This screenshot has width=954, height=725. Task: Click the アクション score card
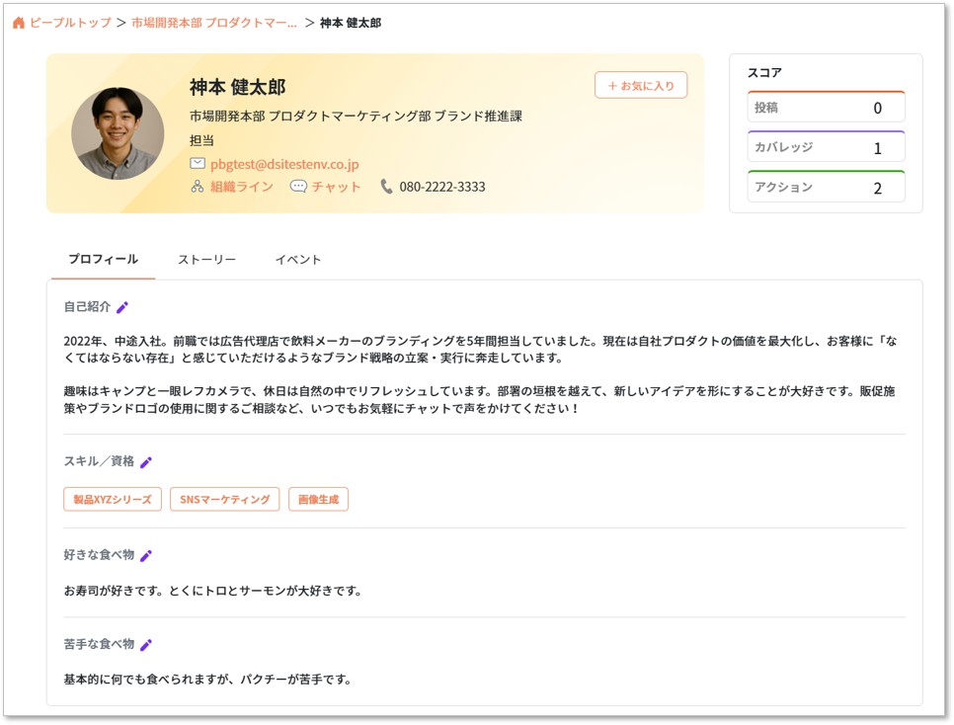coord(826,187)
